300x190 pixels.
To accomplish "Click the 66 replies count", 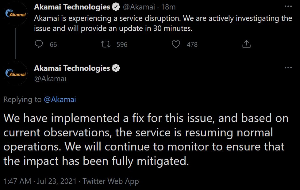I will click(53, 44).
